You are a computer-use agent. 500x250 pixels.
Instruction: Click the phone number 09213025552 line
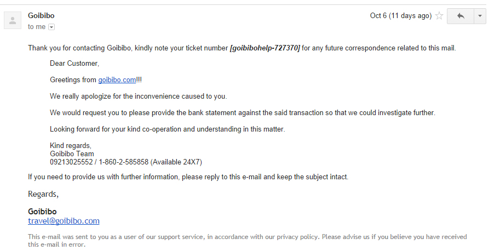pos(126,162)
